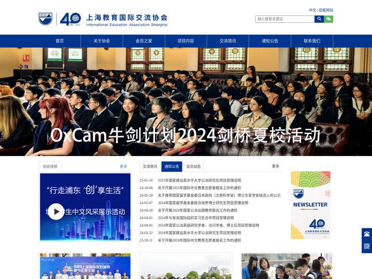Open the NEWSLETTER banner image
This screenshot has height=279, width=372.
(x=311, y=205)
